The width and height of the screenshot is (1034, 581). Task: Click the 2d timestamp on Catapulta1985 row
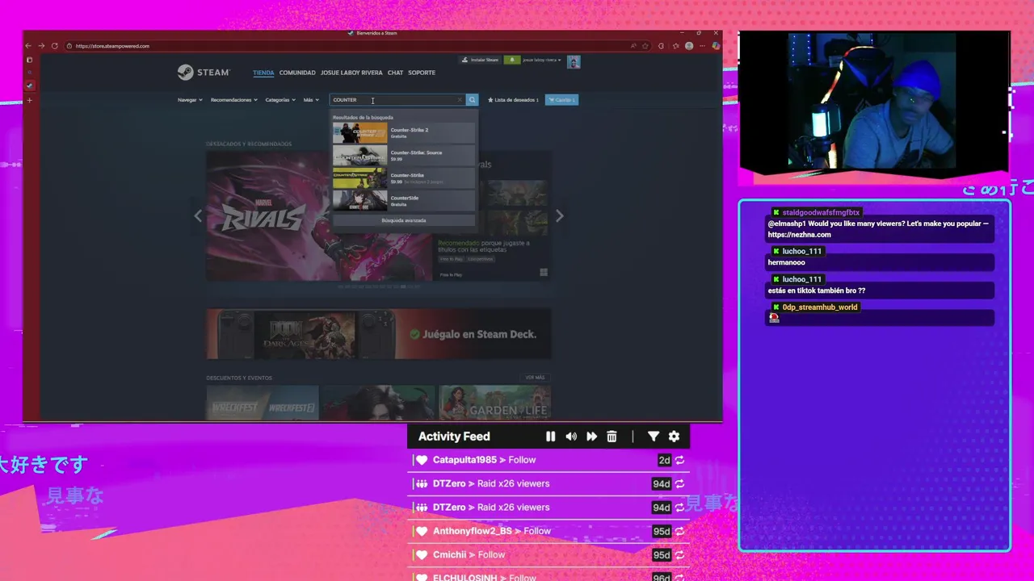[x=664, y=460]
